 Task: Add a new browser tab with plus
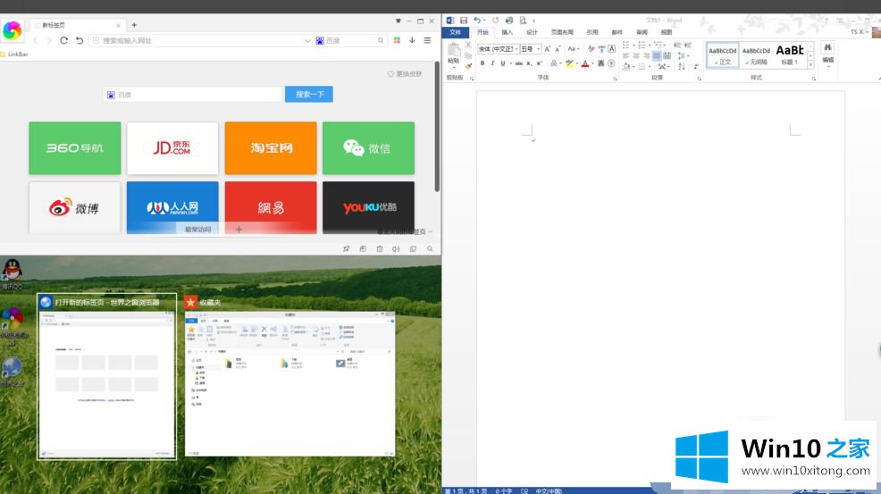click(x=134, y=25)
